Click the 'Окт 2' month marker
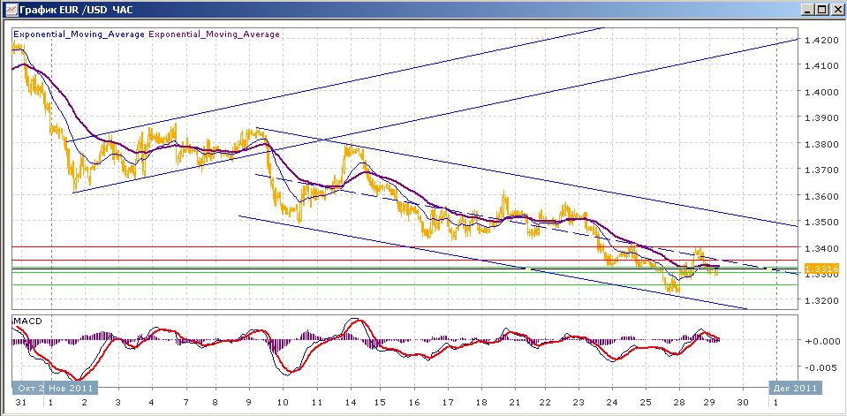The height and width of the screenshot is (416, 847). point(28,388)
